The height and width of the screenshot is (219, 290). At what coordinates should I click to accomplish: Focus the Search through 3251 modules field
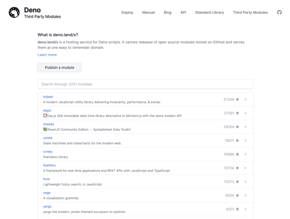click(x=145, y=84)
